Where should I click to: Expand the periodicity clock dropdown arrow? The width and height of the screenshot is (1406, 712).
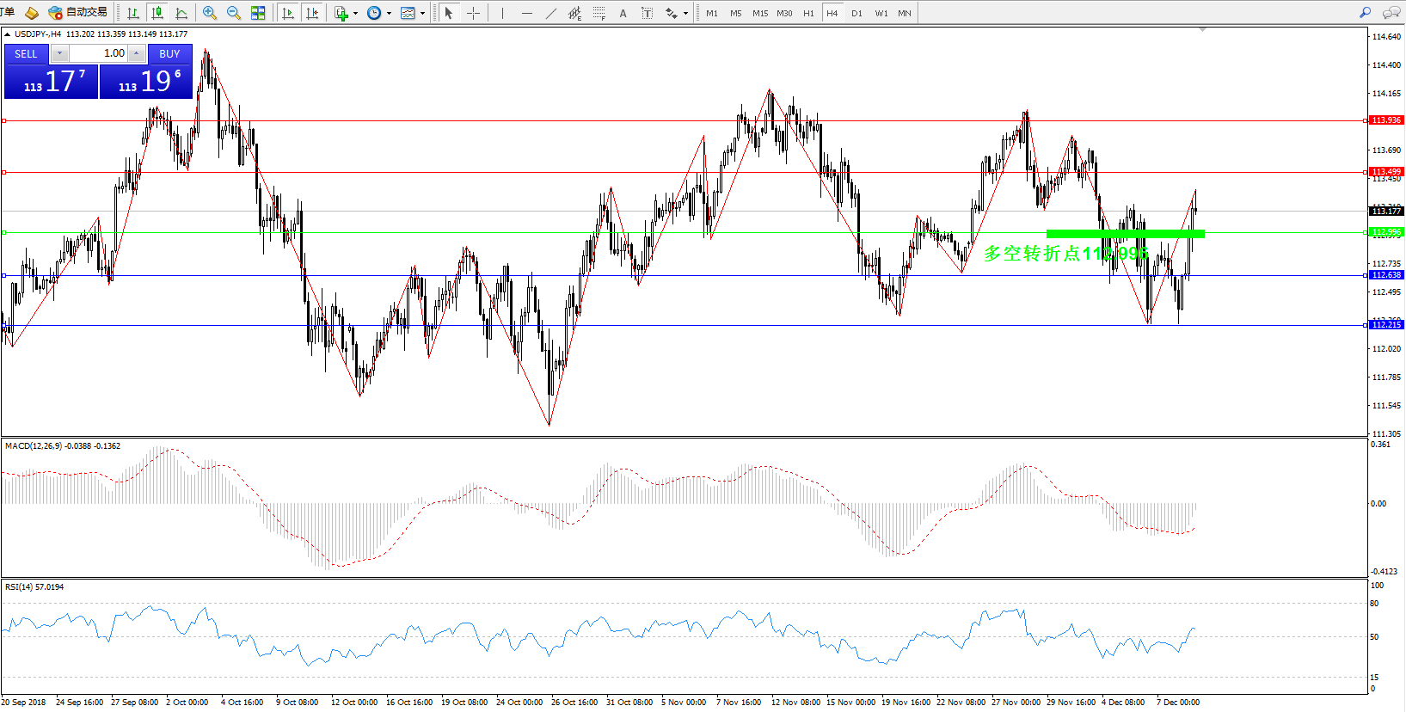(x=389, y=14)
